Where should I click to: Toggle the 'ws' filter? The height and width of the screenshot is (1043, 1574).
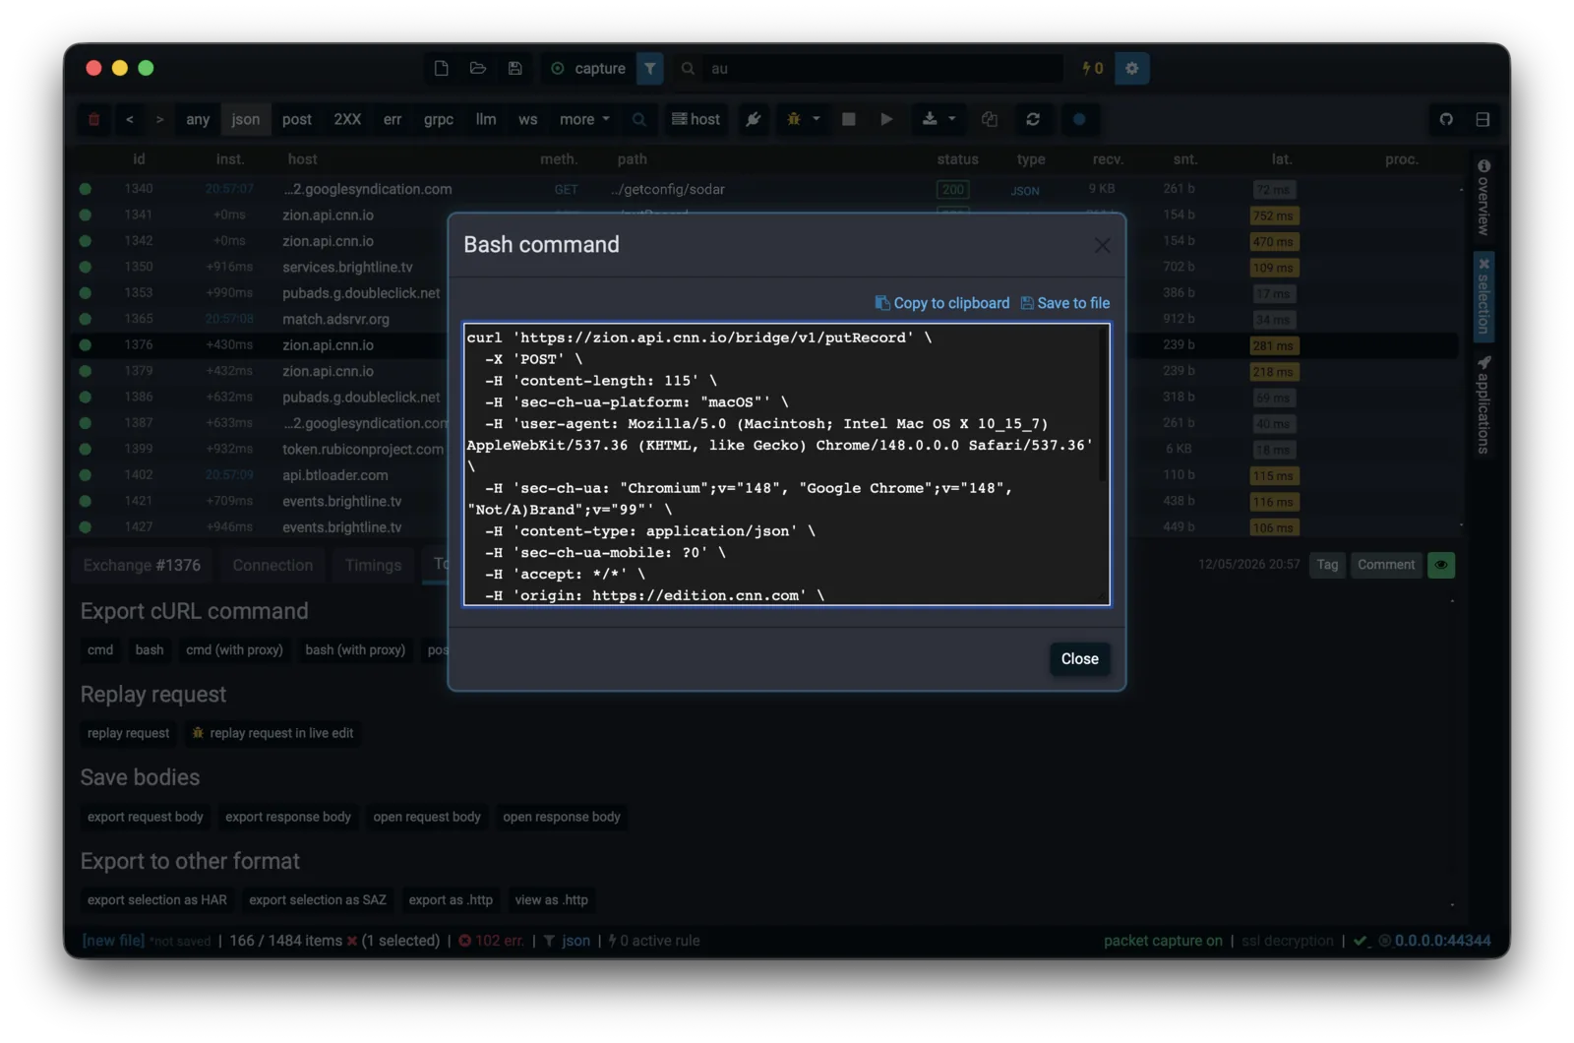[528, 119]
